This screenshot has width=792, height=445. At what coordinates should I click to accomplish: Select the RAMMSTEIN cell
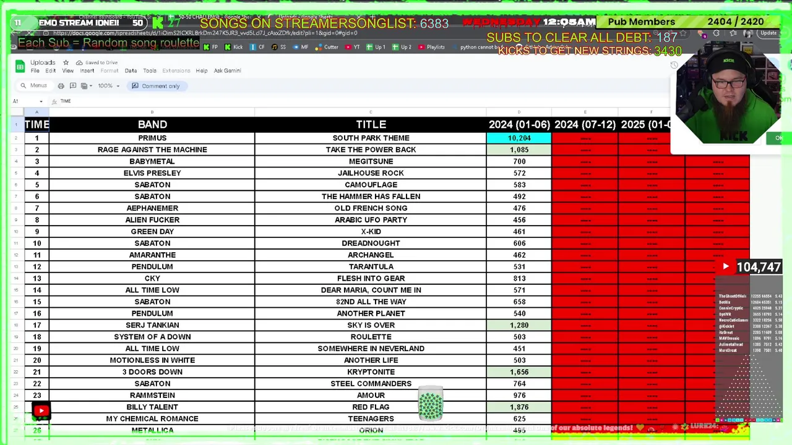coord(152,396)
